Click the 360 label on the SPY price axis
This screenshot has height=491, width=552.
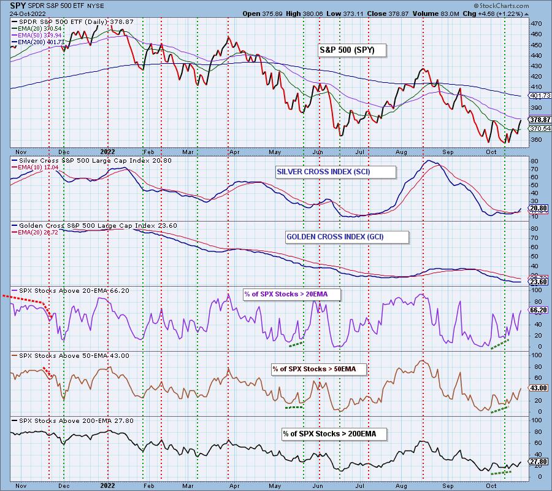pos(536,139)
